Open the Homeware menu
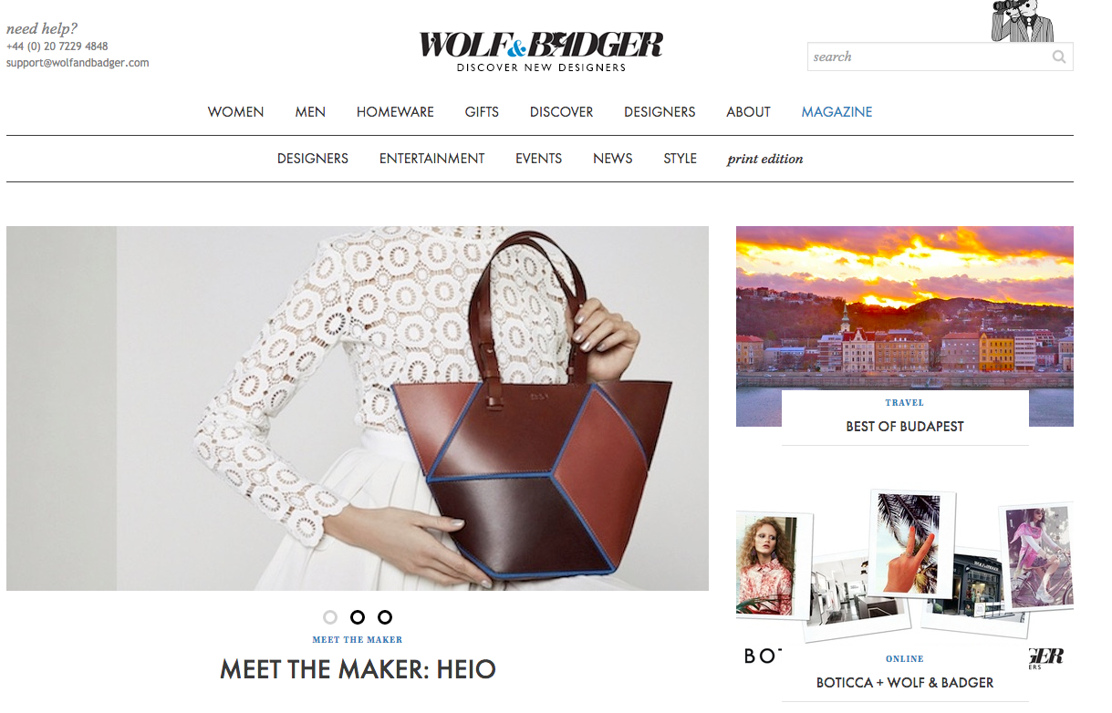 [395, 112]
